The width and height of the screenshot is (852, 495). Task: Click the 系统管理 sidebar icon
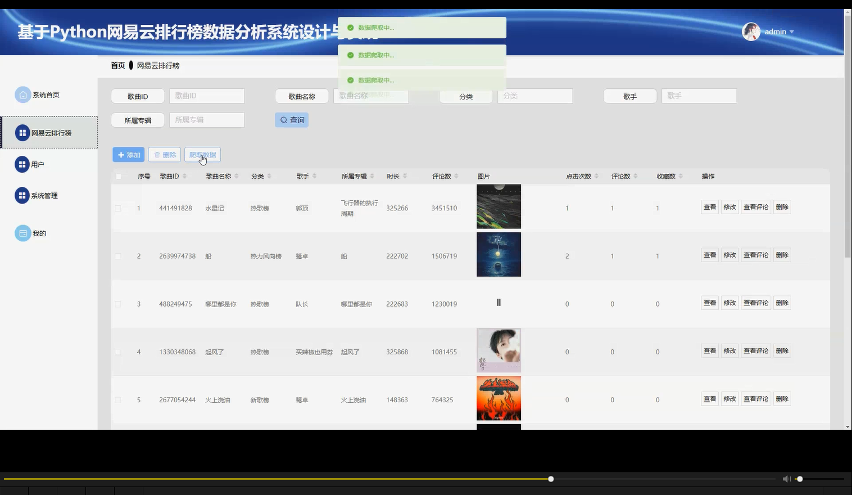click(22, 195)
